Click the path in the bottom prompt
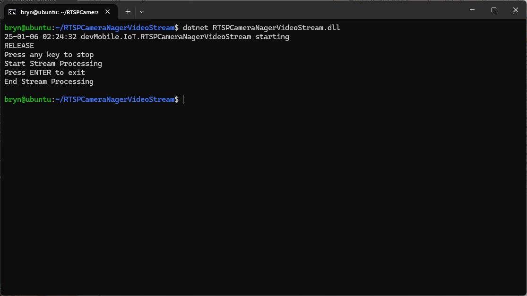This screenshot has height=296, width=527. (115, 99)
